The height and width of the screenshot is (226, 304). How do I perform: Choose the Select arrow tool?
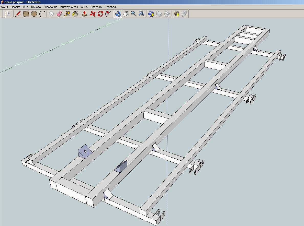pos(8,14)
